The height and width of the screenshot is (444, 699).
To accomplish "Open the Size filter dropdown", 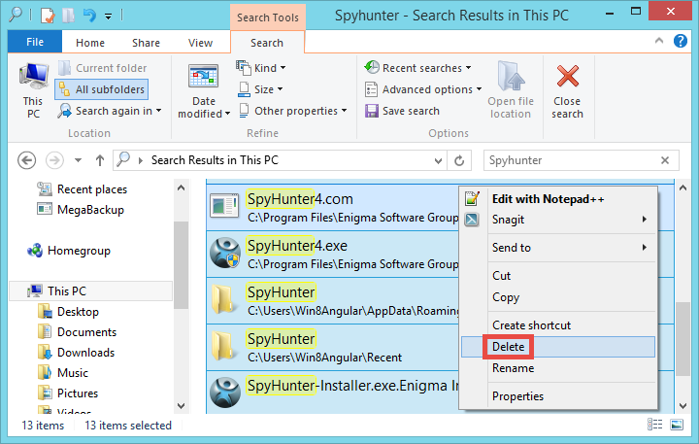I will pyautogui.click(x=260, y=89).
